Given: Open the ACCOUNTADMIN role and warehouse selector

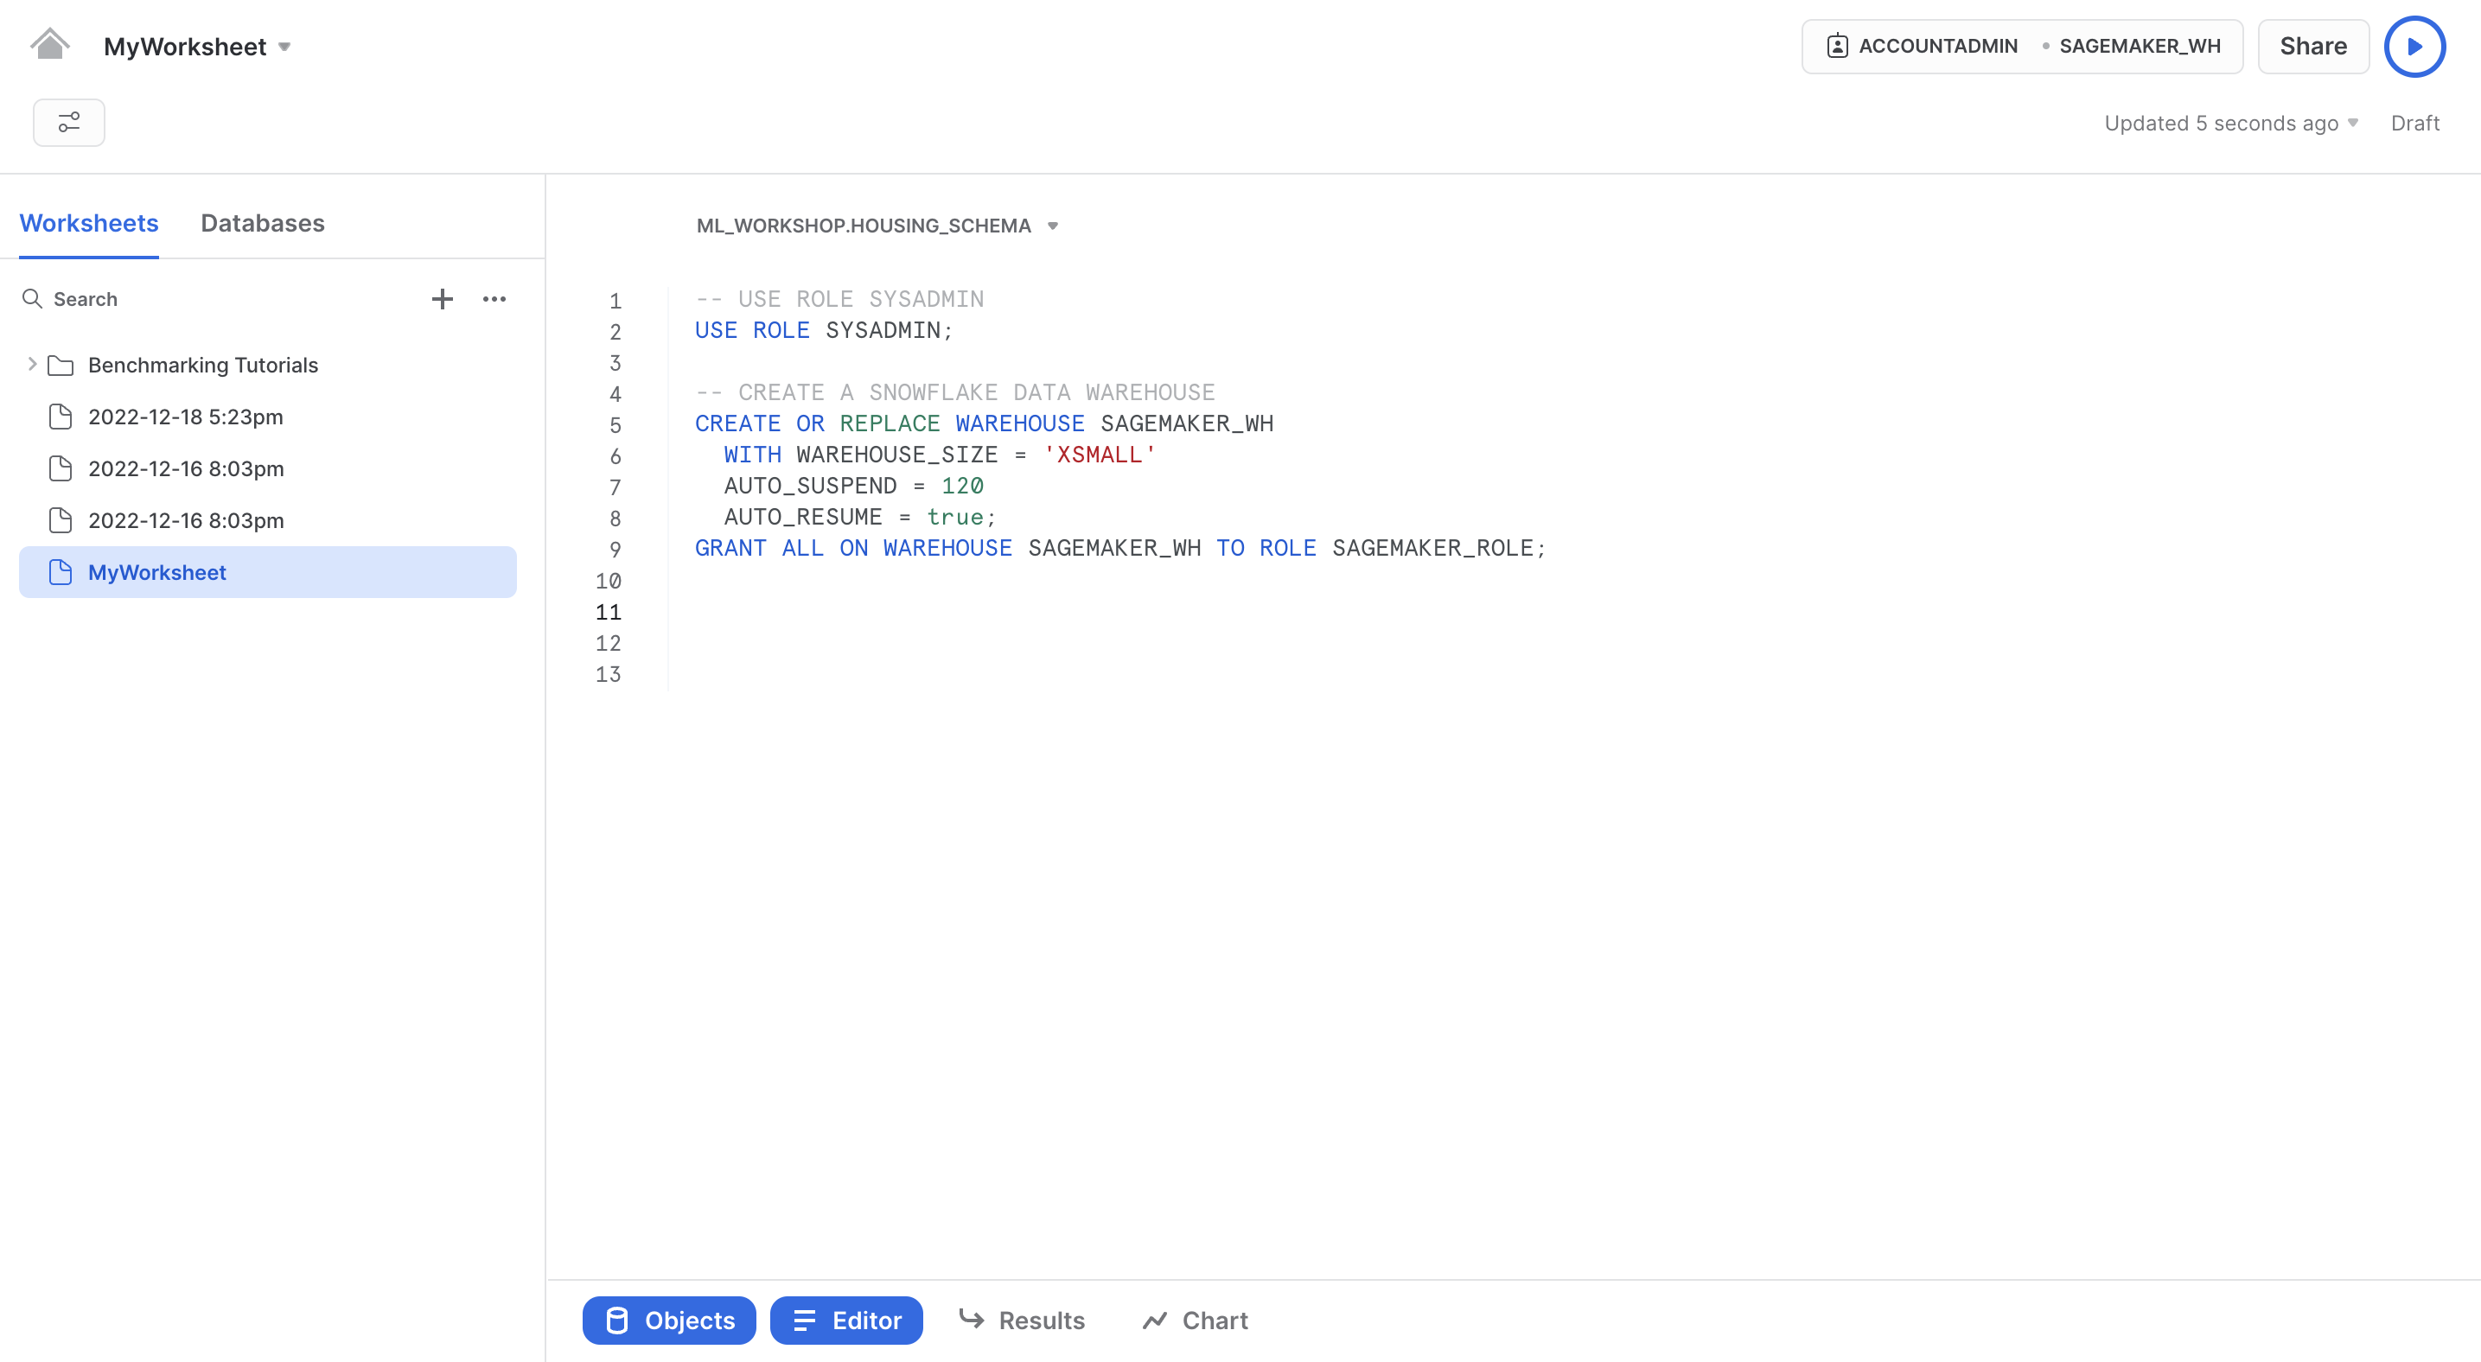Looking at the screenshot, I should tap(2022, 46).
